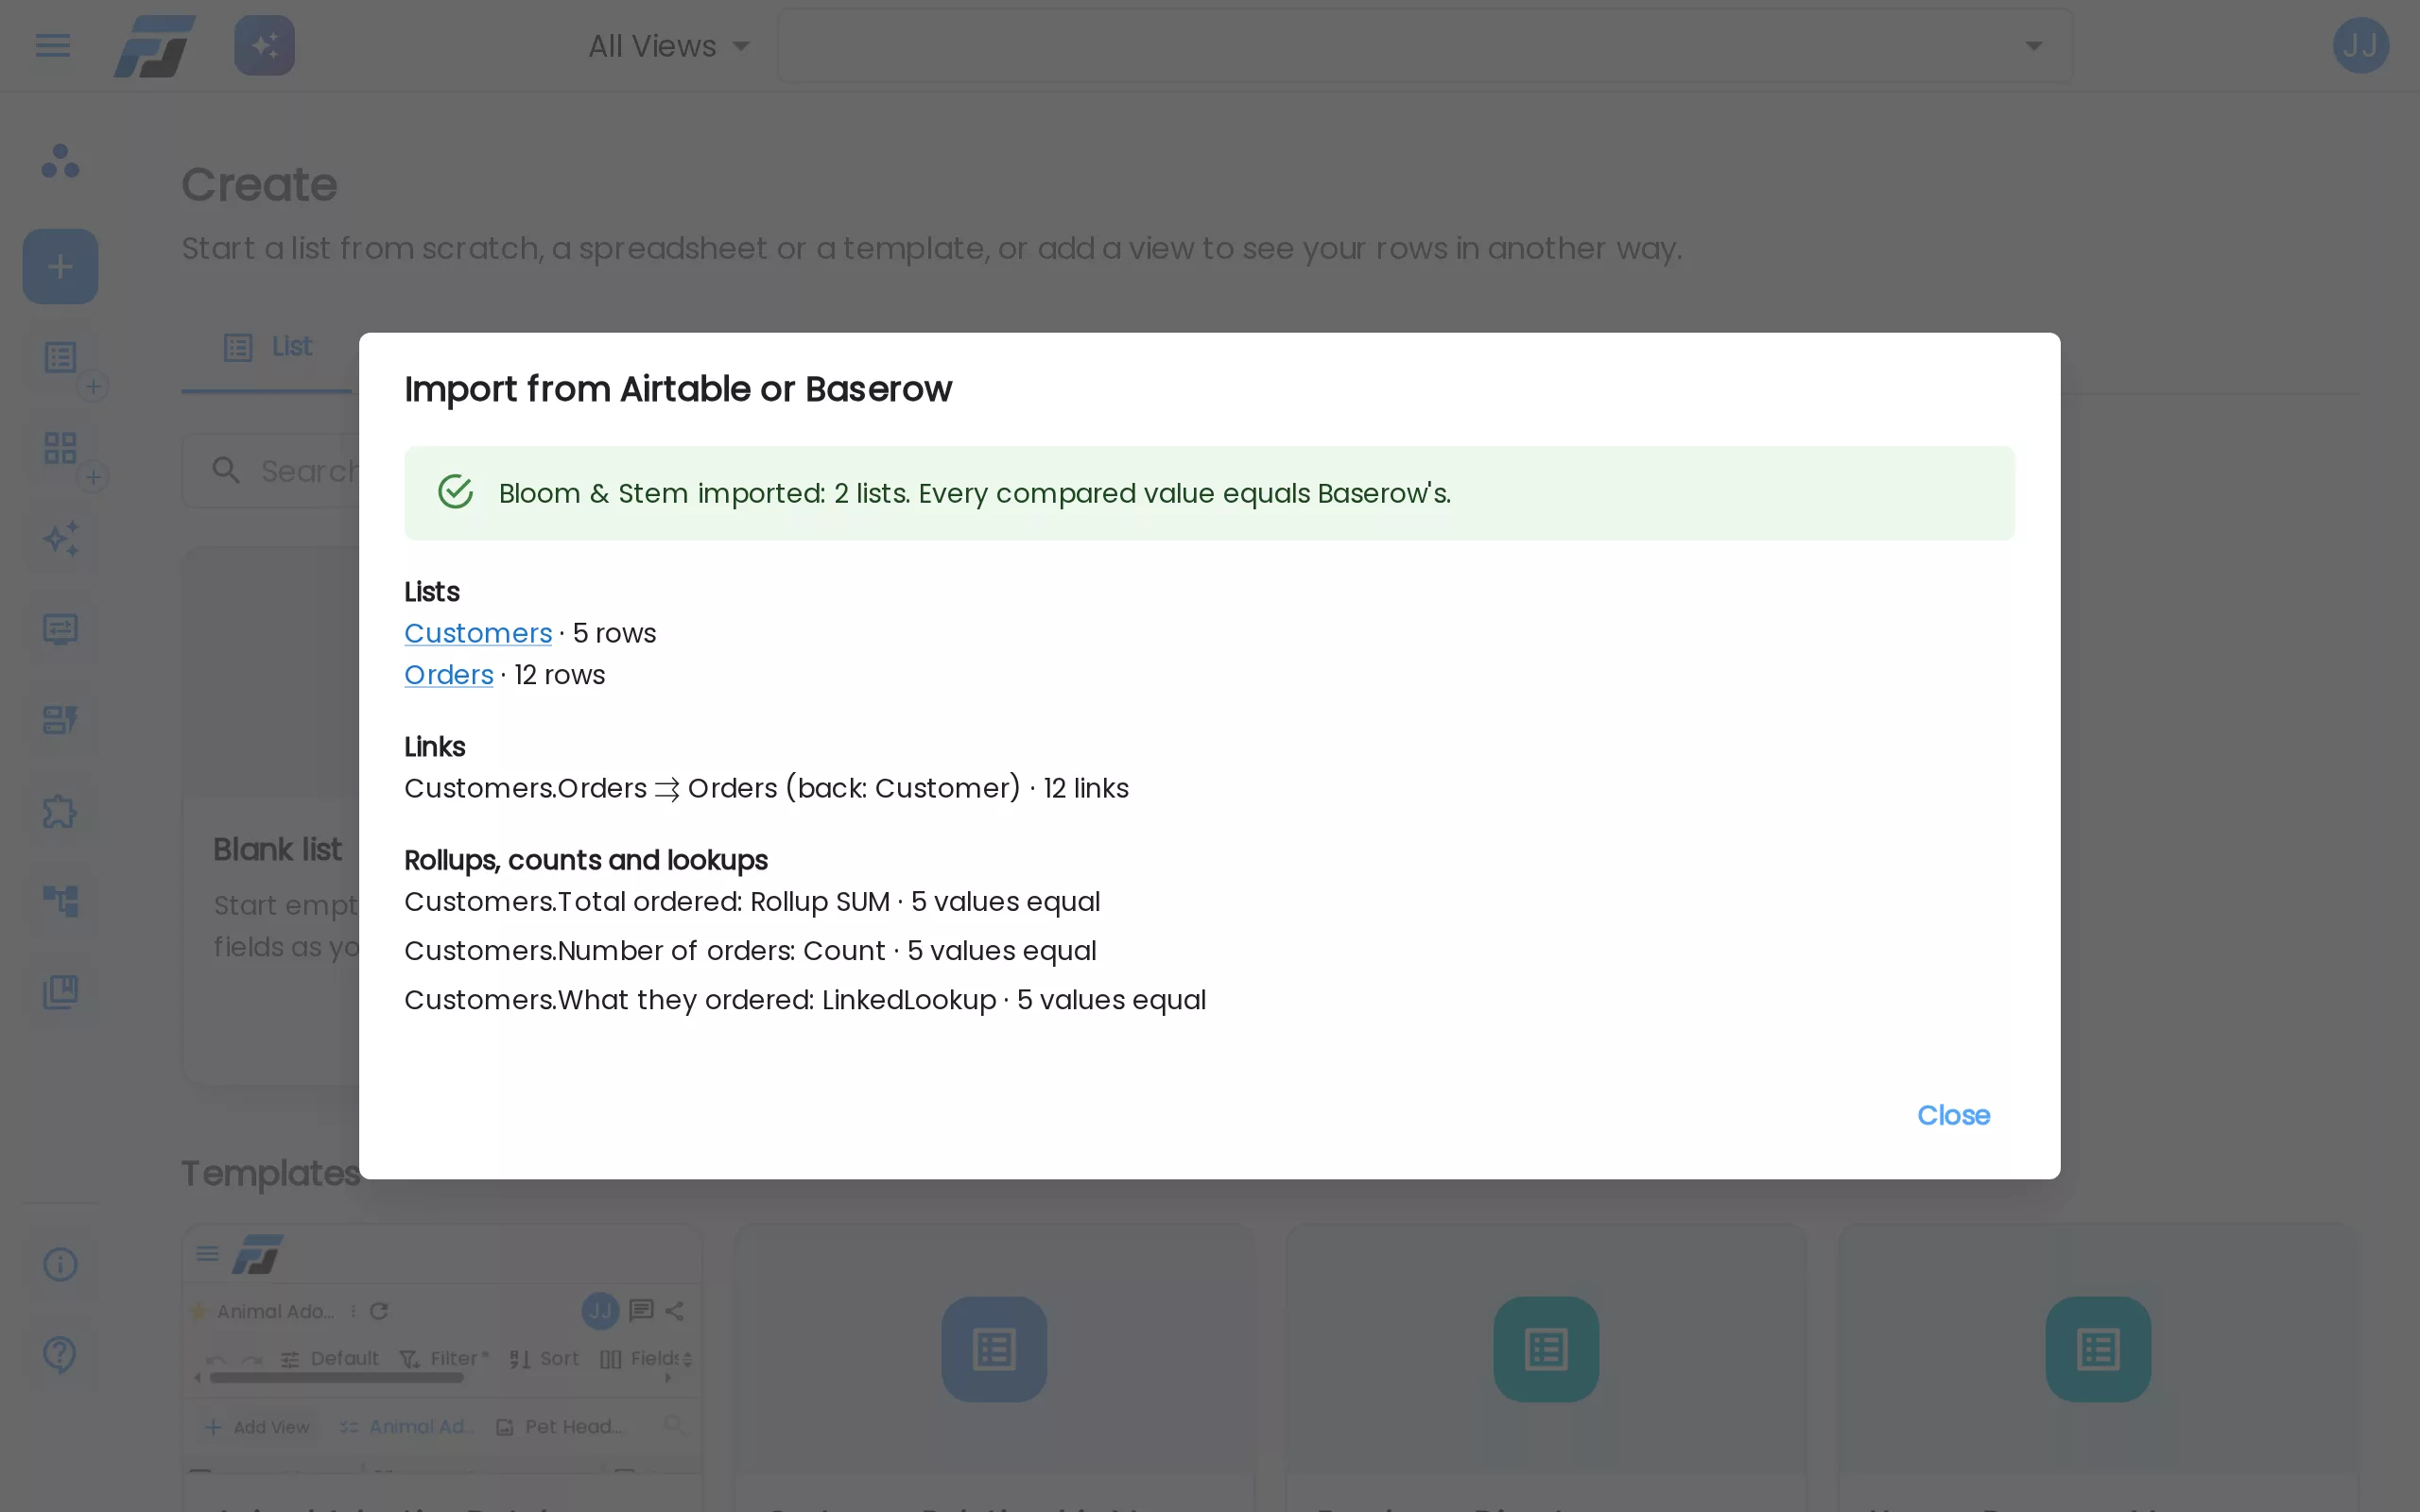Image resolution: width=2420 pixels, height=1512 pixels.
Task: Open the grid views icon in sidebar
Action: pyautogui.click(x=60, y=447)
